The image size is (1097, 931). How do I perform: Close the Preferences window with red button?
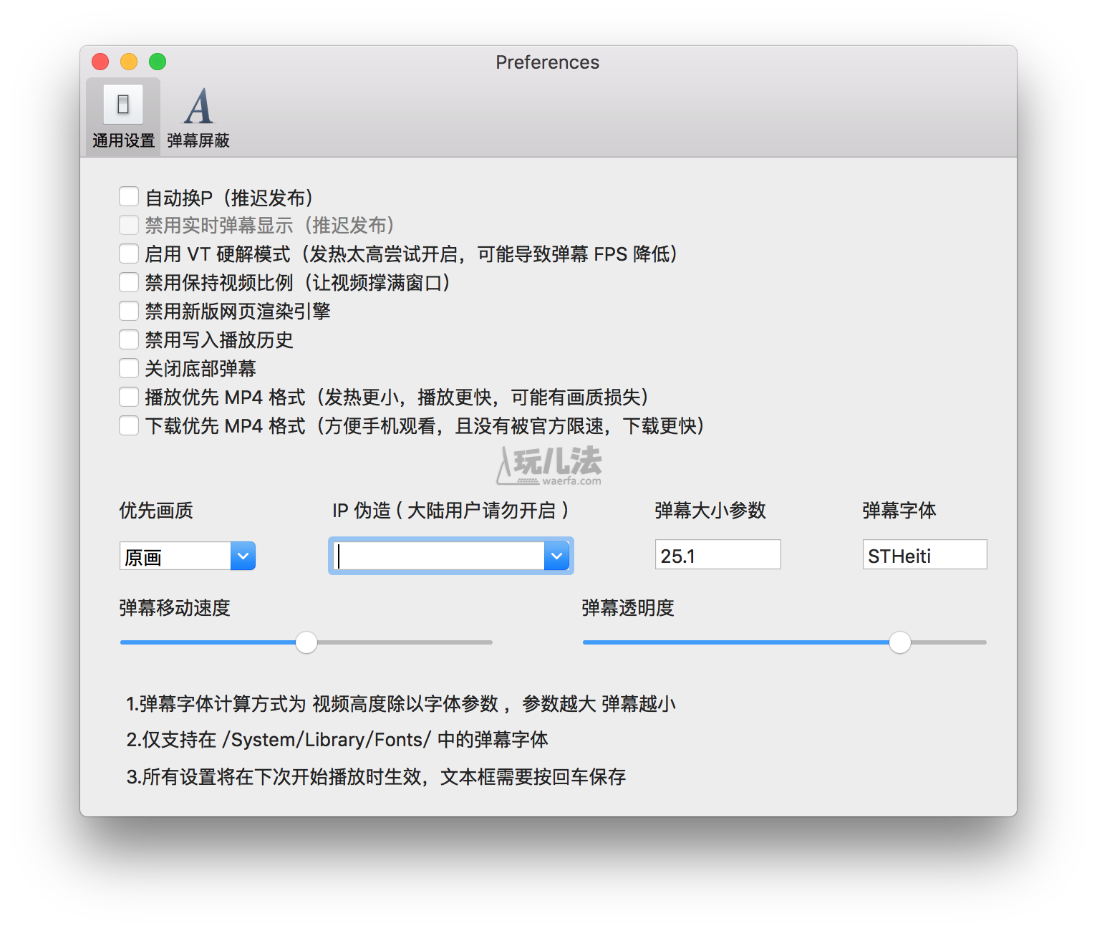100,62
